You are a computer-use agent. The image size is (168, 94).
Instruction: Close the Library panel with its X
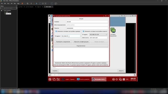(16, 6)
